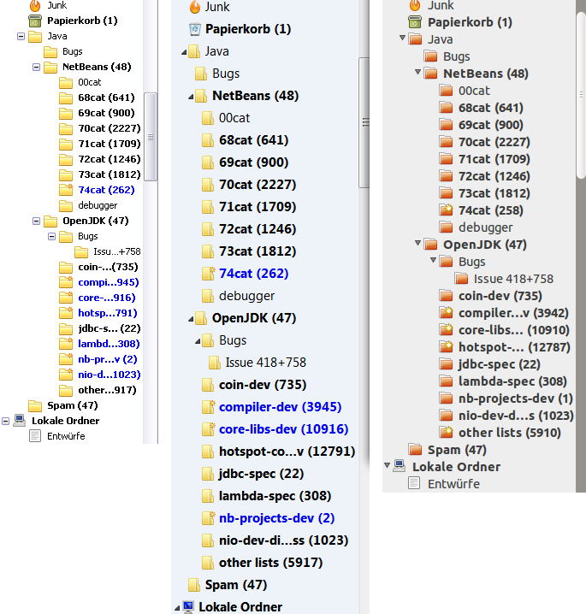Image resolution: width=586 pixels, height=614 pixels.
Task: Collapse the Java triangle in the right tree
Action: coord(402,38)
